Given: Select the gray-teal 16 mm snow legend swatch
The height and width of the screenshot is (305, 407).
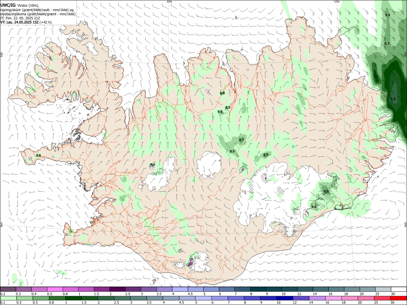Looking at the screenshot, I should (336, 289).
